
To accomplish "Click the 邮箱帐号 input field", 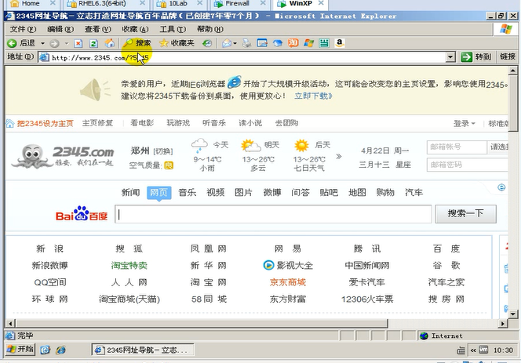I will (457, 147).
